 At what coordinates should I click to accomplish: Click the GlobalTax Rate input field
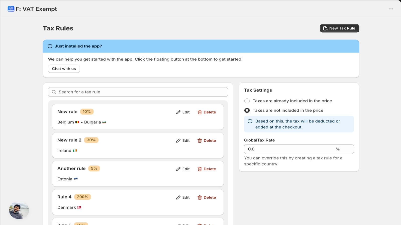pos(299,149)
